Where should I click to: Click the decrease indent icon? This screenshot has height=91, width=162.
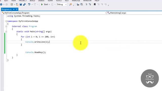pos(86,5)
